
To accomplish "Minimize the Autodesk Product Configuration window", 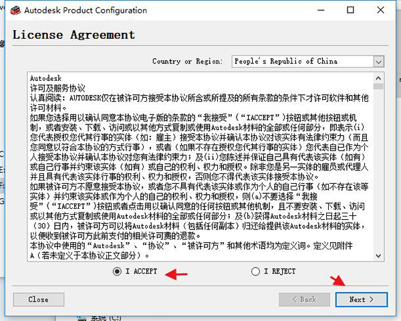I will (x=321, y=10).
